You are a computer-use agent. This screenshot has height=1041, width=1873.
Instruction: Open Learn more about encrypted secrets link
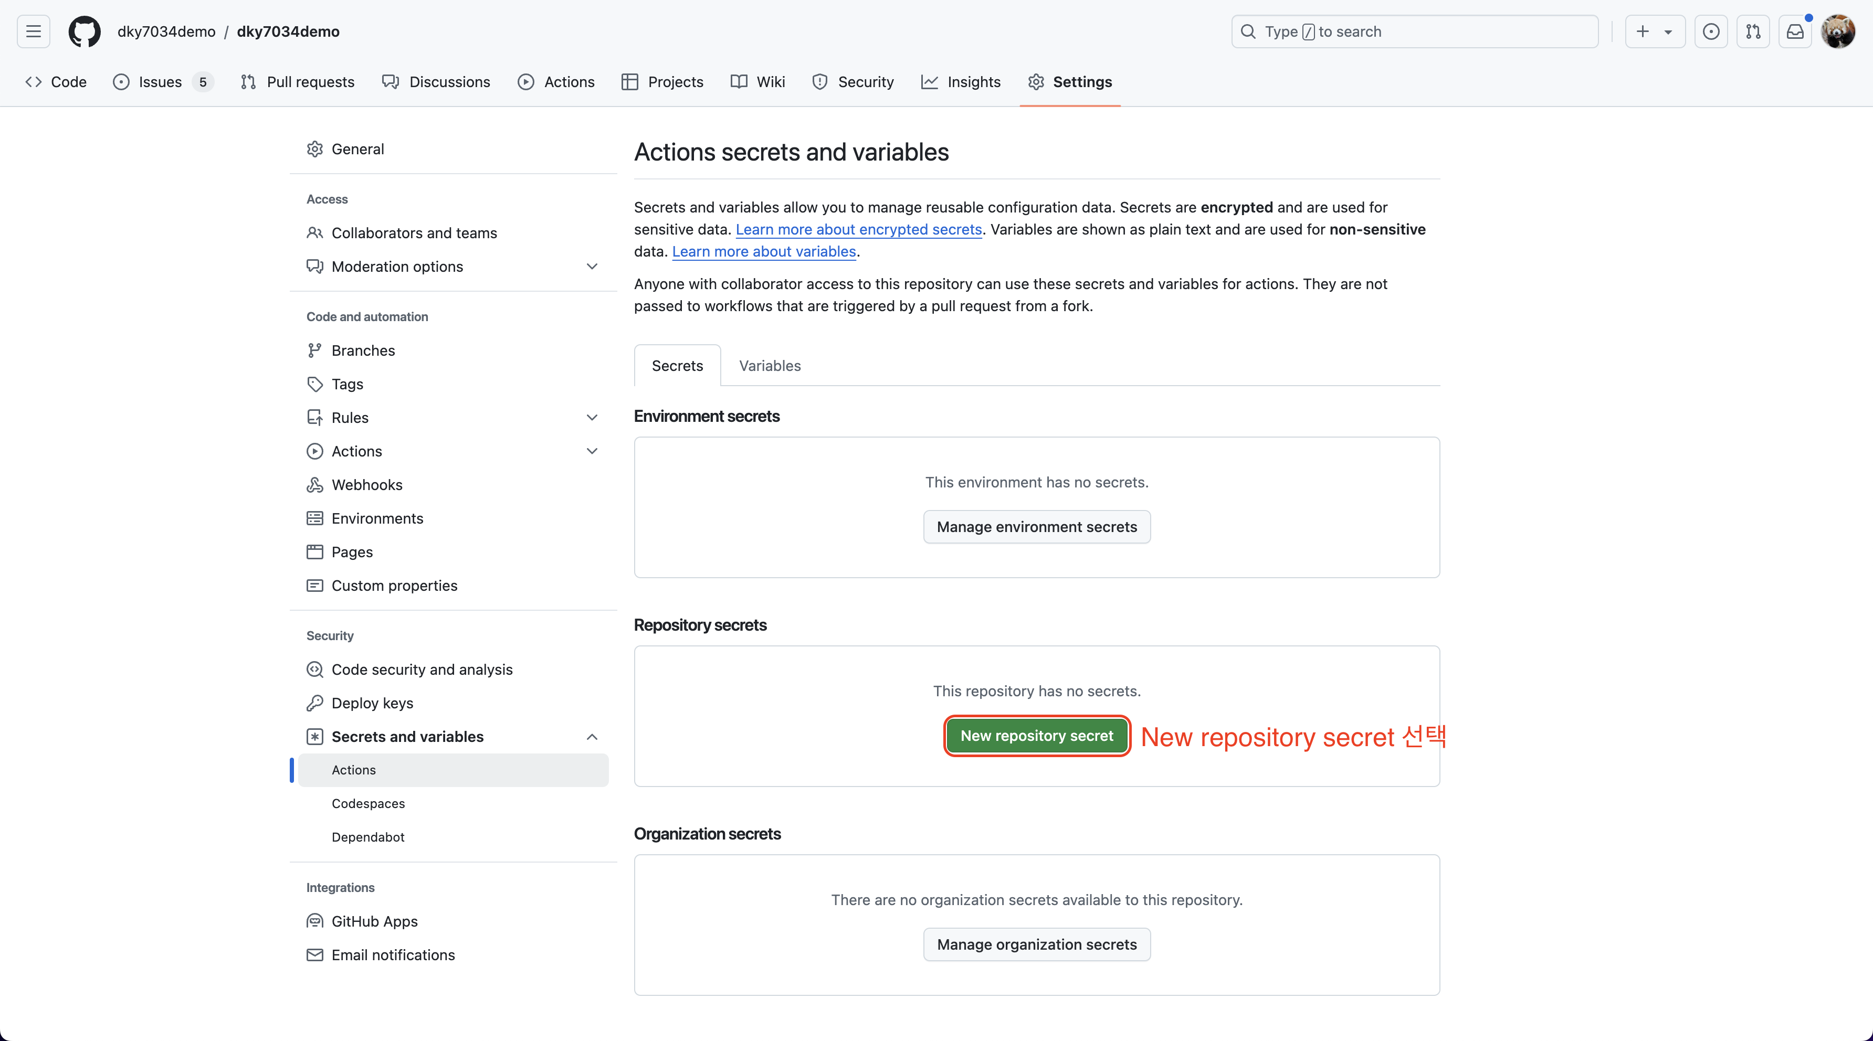coord(858,230)
